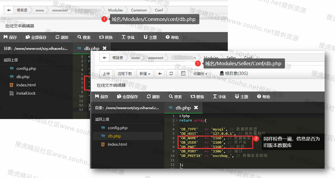Open db.php in back Common file tree
The height and width of the screenshot is (178, 335).
[x=23, y=77]
